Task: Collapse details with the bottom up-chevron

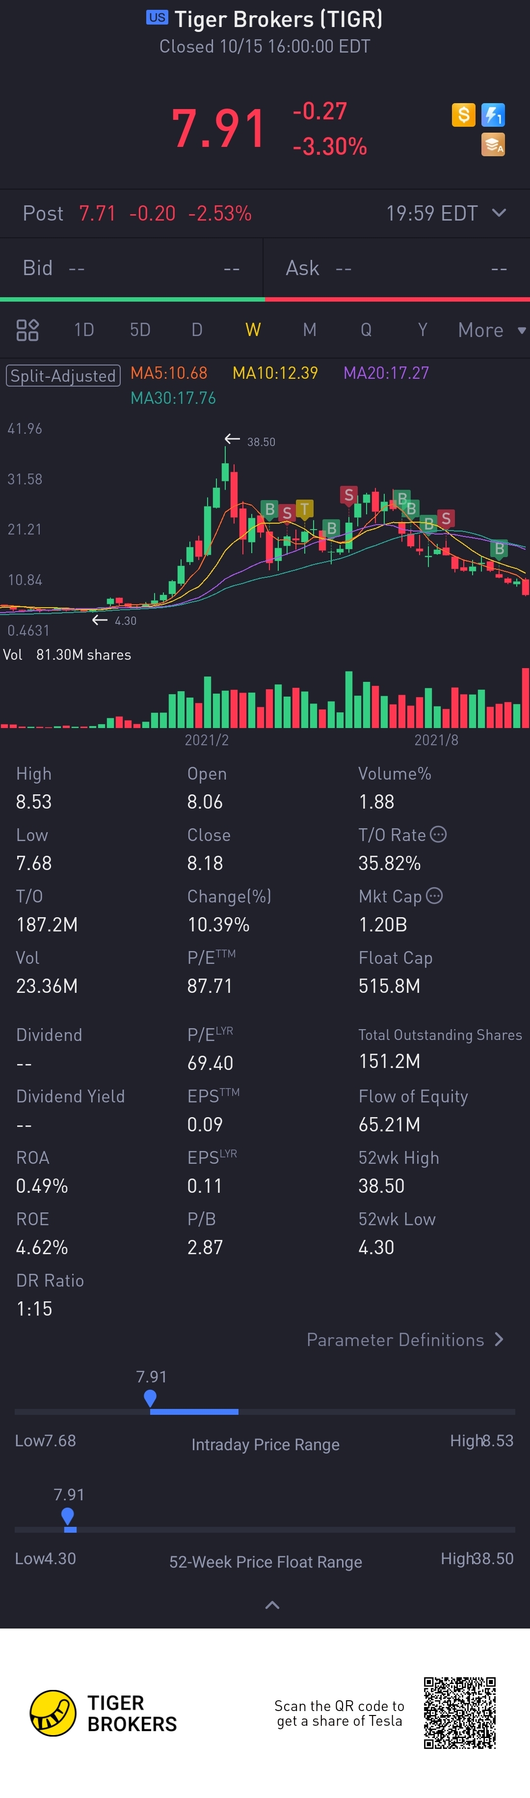Action: point(273,1605)
